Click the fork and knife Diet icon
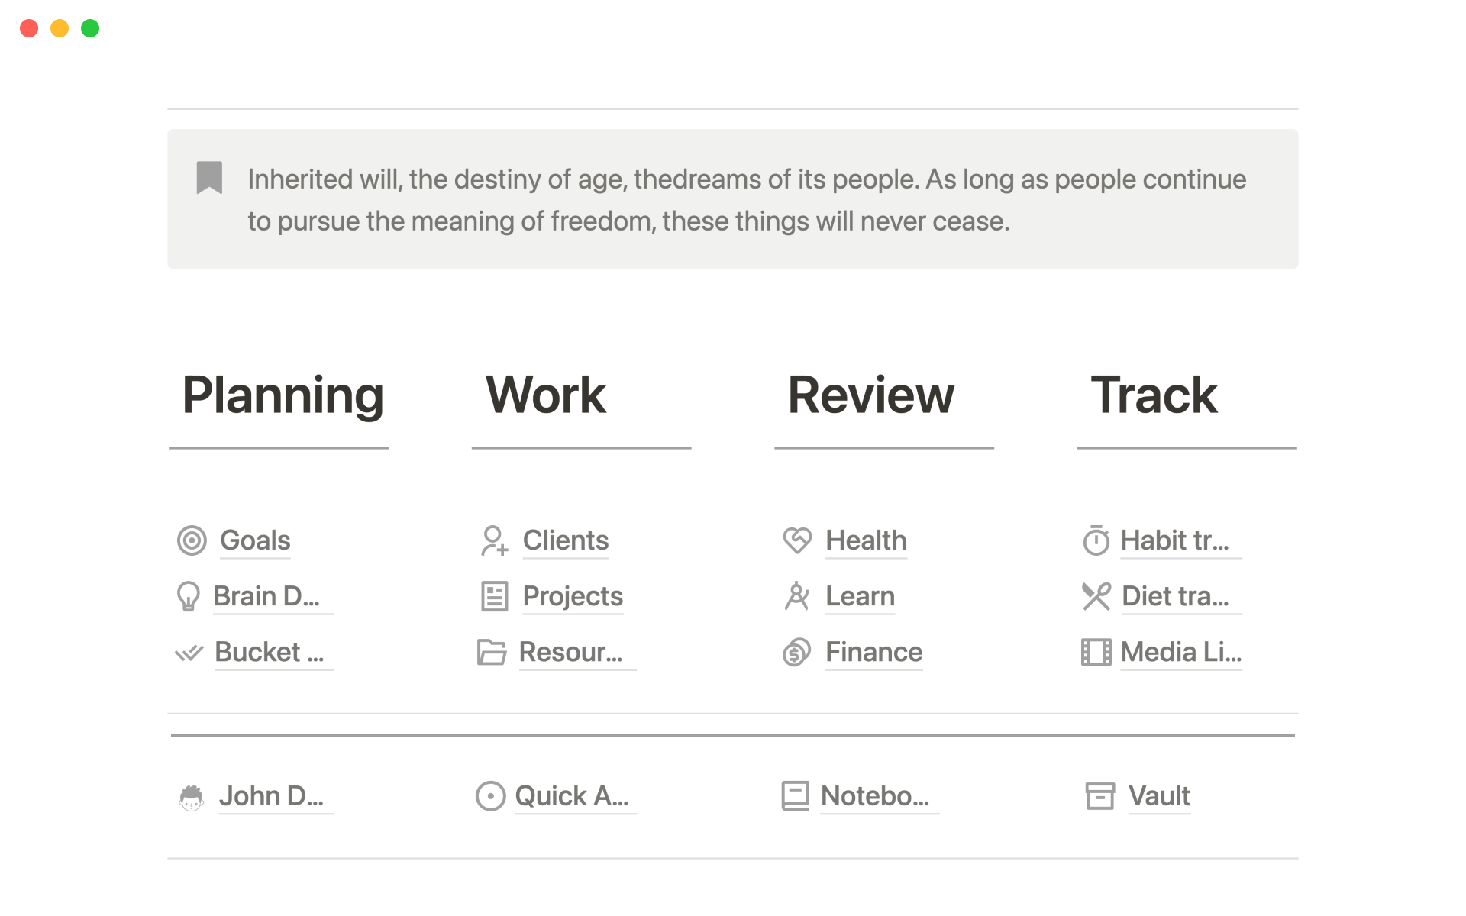The image size is (1466, 916). tap(1096, 596)
